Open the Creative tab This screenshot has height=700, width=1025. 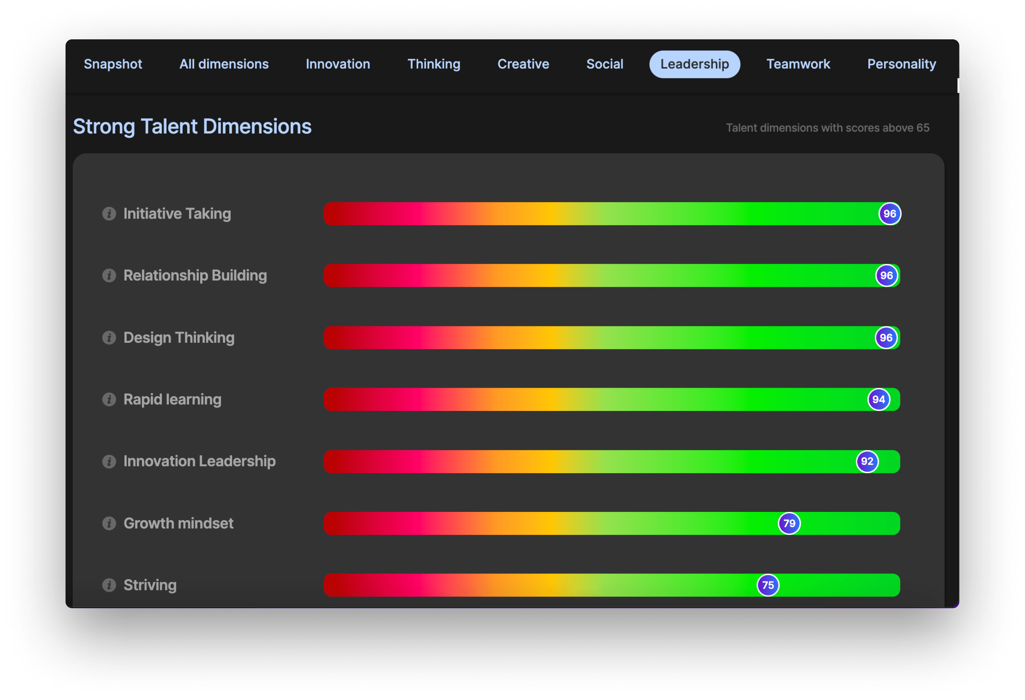(523, 65)
